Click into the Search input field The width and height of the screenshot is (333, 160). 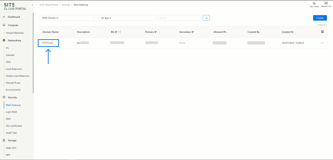point(179,18)
